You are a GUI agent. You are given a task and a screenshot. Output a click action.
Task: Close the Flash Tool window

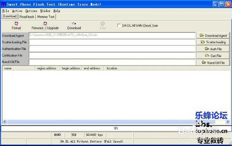pos(228,4)
